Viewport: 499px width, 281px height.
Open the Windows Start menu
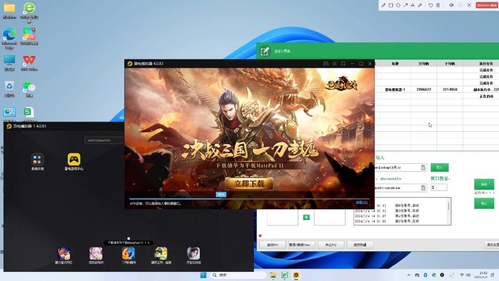point(203,275)
